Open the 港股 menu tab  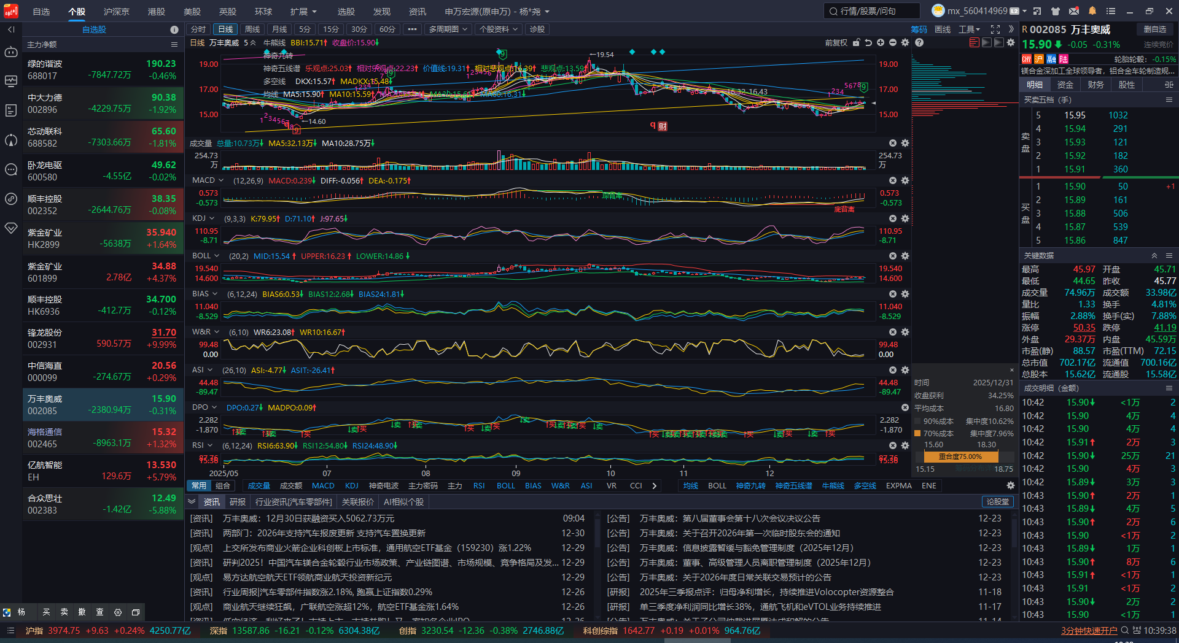[x=157, y=12]
